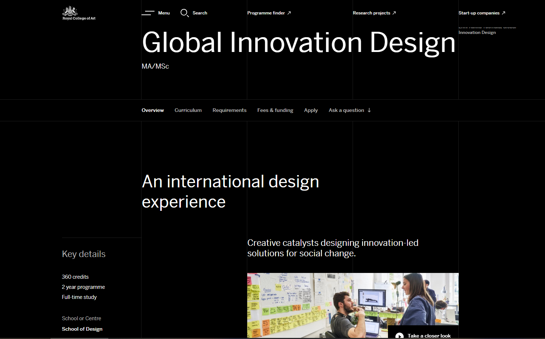The height and width of the screenshot is (339, 545).
Task: Open the Menu label
Action: (164, 13)
